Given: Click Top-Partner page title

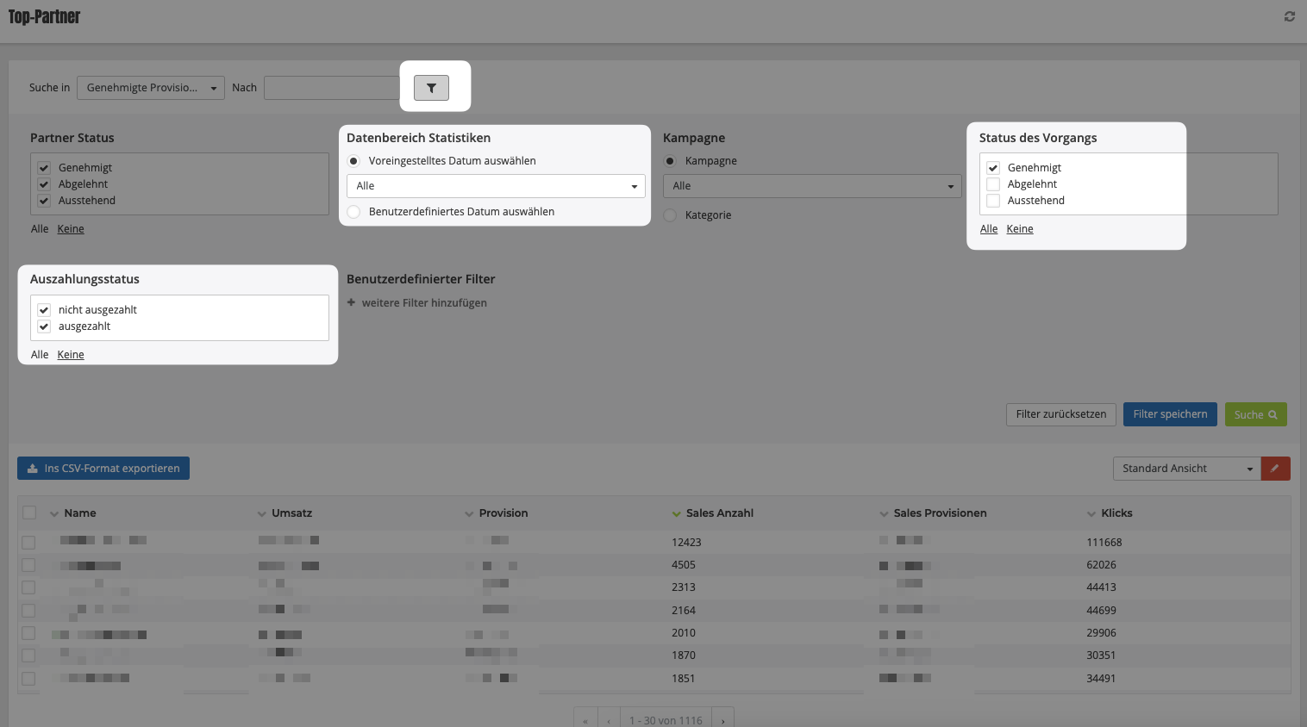Looking at the screenshot, I should 44,16.
